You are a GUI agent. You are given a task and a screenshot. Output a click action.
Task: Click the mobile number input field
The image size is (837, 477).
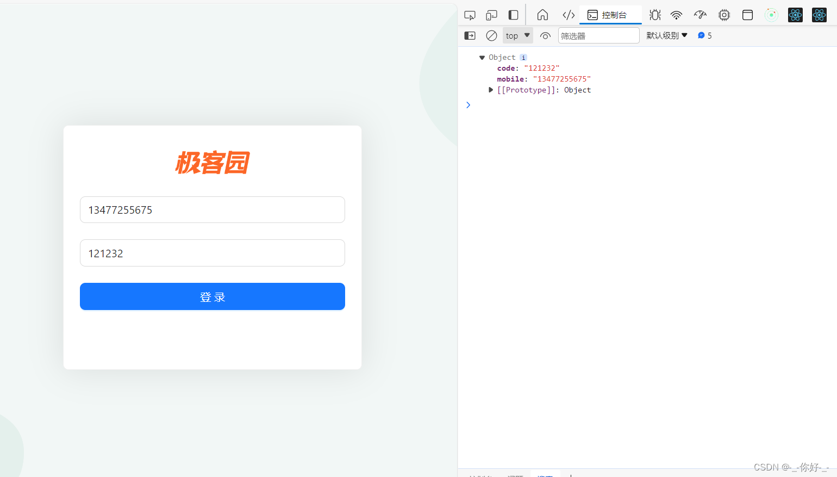[x=213, y=210]
